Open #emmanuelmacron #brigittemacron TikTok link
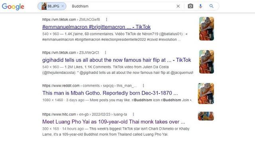This screenshot has width=255, height=143. (96, 27)
